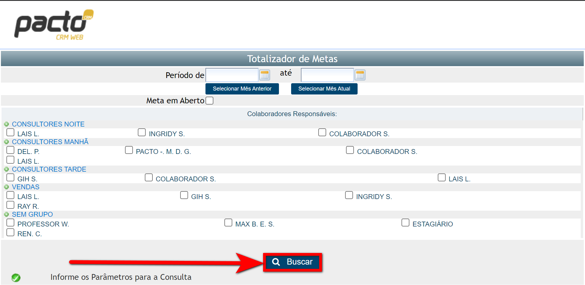
Task: Click the green plus icon beside VENDAS
Action: point(7,187)
